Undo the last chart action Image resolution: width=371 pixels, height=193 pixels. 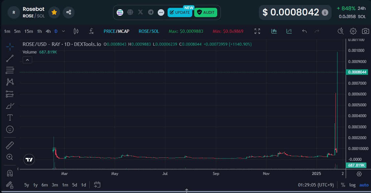[x=304, y=31]
